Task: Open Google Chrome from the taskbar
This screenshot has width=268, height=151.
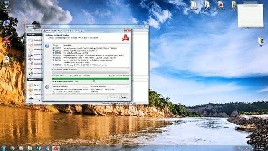Action: pos(12,148)
